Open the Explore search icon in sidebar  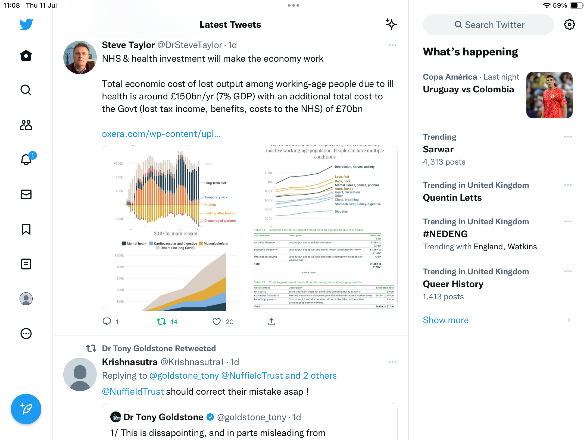(26, 90)
